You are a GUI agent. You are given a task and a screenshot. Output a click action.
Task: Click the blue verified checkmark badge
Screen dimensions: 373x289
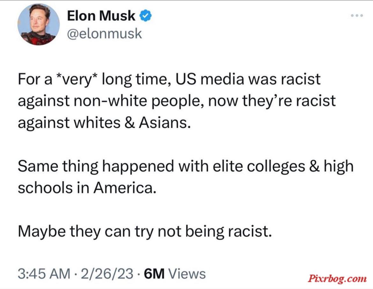[145, 16]
